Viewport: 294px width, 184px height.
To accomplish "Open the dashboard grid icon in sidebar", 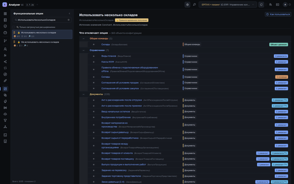I will (x=5, y=14).
